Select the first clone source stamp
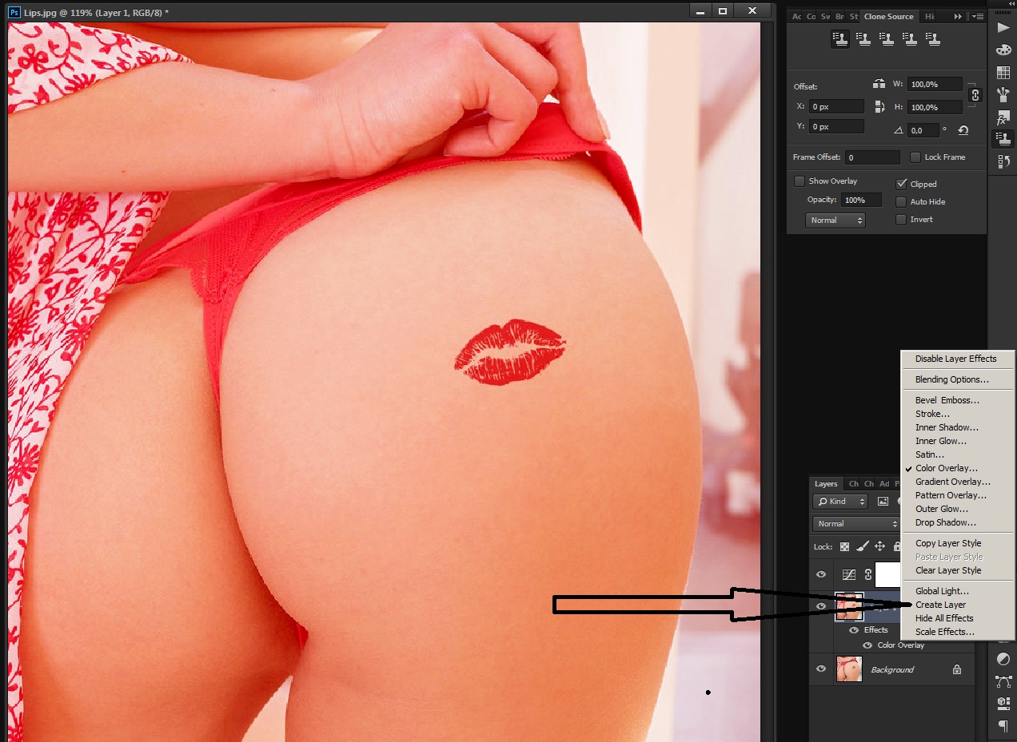This screenshot has width=1017, height=742. pos(840,38)
